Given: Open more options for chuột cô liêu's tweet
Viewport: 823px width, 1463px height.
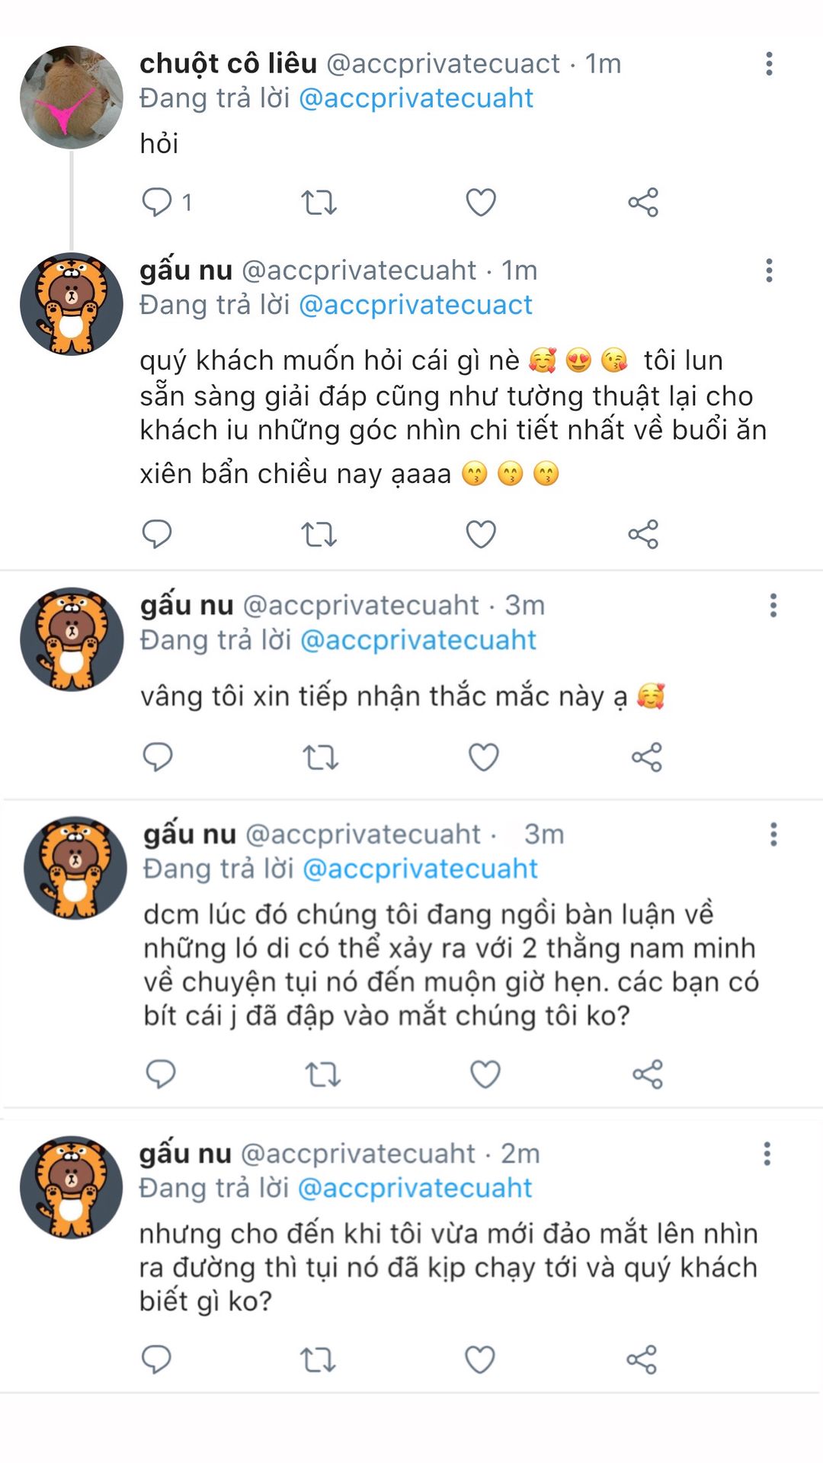Looking at the screenshot, I should tap(769, 64).
